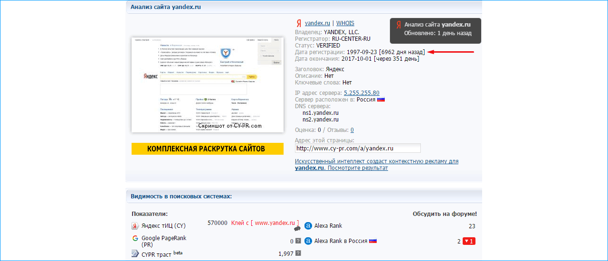Click the red www.yandex.ru glue link
608x261 pixels.
click(275, 223)
